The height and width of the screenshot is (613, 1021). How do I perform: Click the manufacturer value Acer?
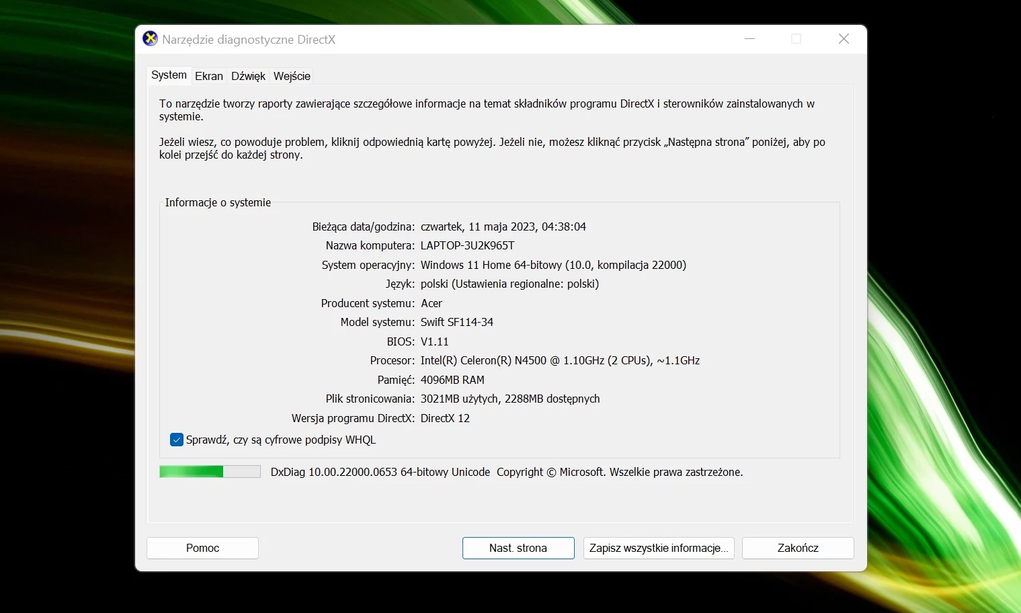(432, 303)
